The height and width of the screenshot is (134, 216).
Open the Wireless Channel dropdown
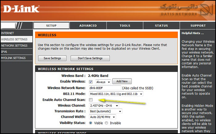coord(104,106)
